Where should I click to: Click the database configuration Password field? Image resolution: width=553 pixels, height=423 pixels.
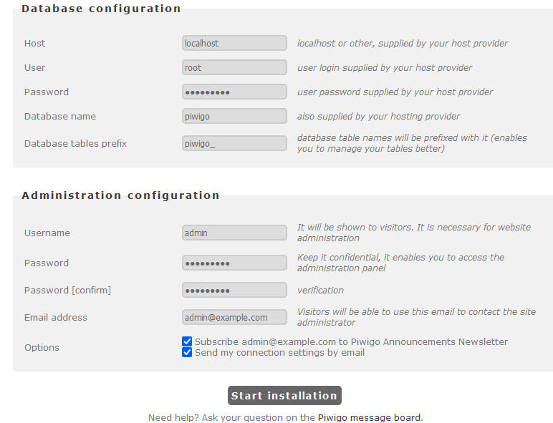tap(234, 92)
